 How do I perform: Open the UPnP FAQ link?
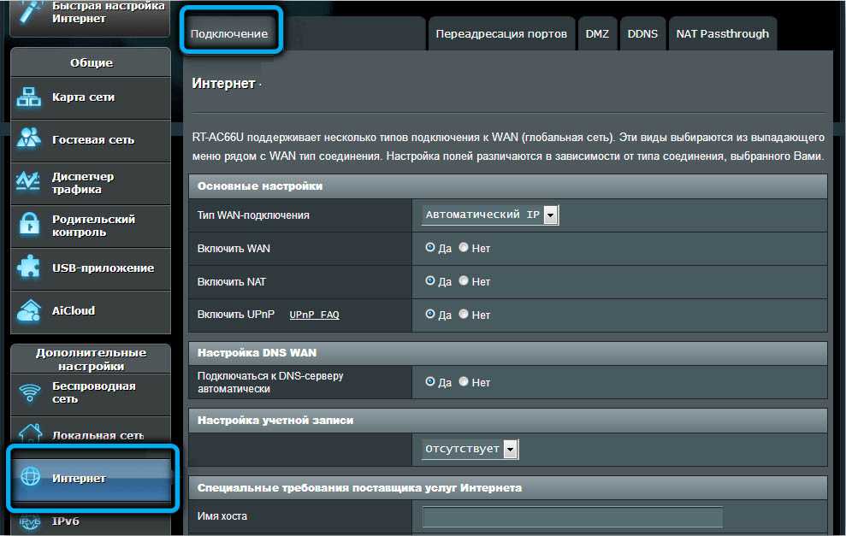(314, 315)
